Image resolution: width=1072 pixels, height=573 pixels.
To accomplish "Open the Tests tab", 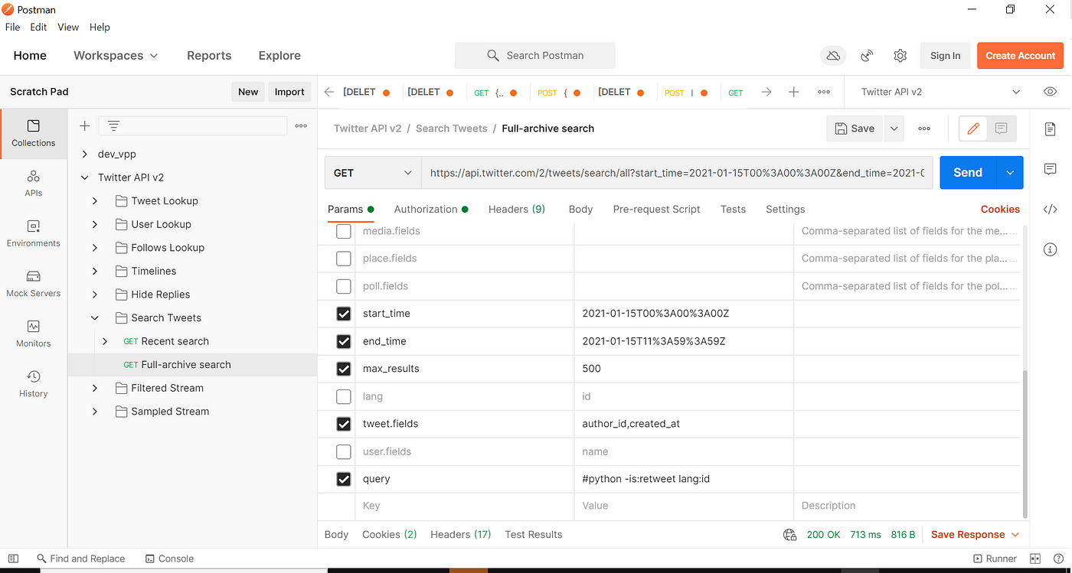I will 733,210.
